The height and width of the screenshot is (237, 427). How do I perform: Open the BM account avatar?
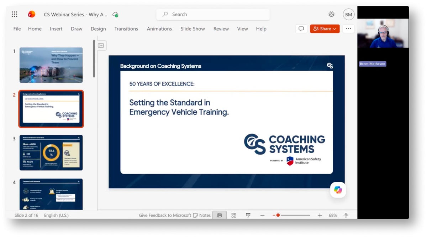click(x=349, y=14)
